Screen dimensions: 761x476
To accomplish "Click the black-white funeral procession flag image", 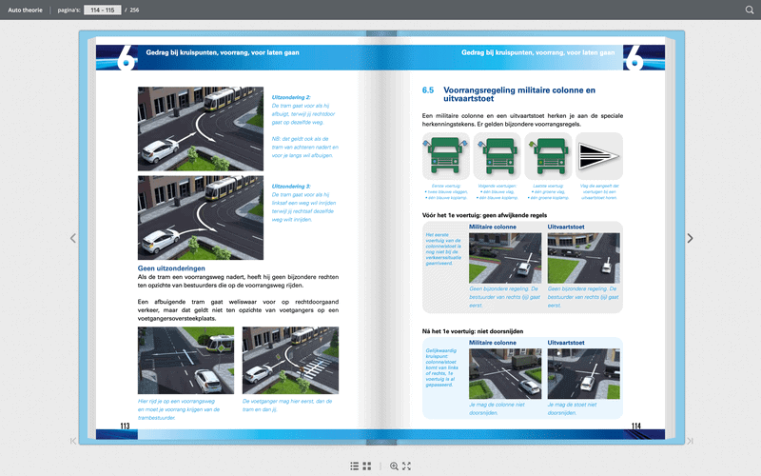I will click(x=599, y=156).
